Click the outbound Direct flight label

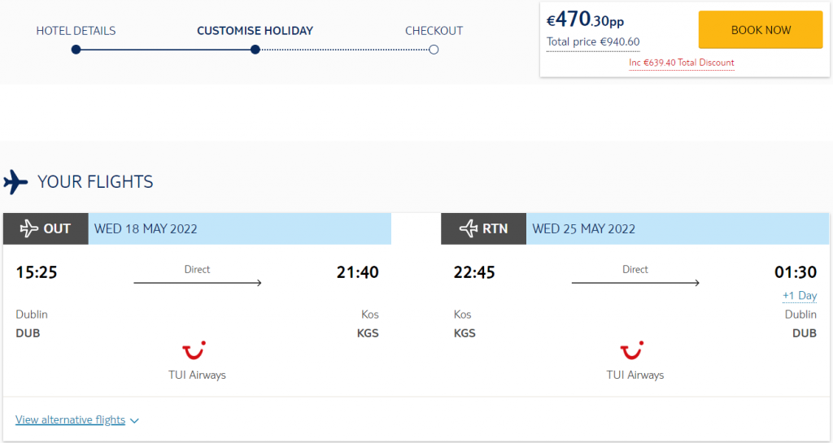click(197, 270)
